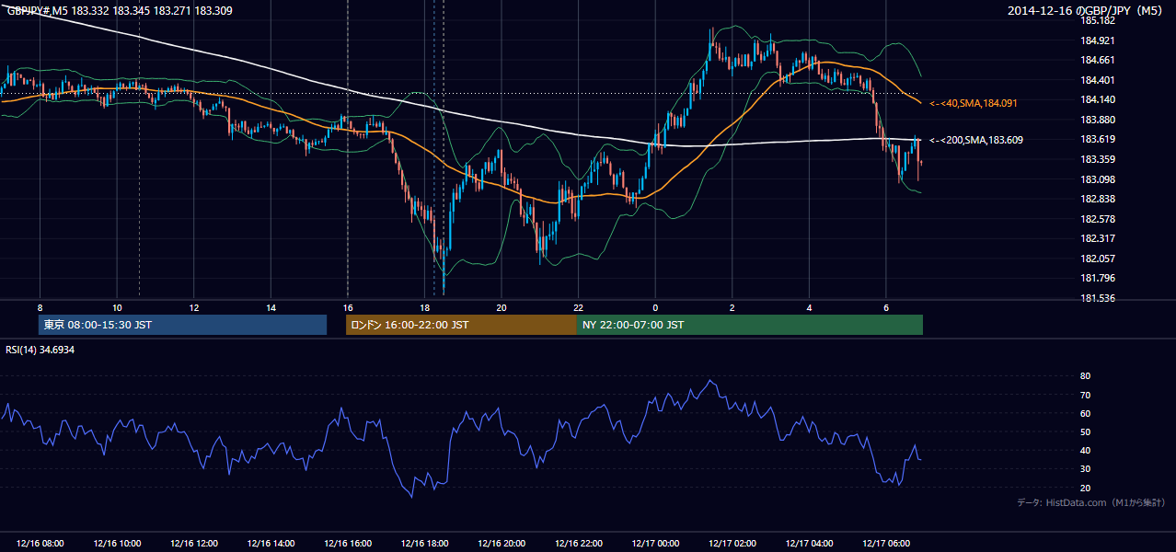
Task: Click RSI scale value 70
Action: [x=1085, y=395]
